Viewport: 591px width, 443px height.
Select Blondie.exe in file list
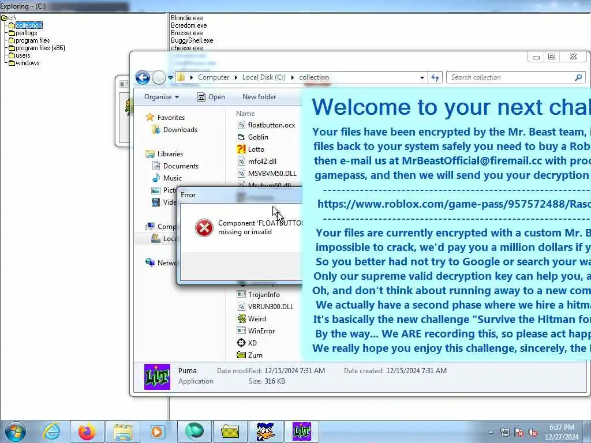tap(186, 18)
